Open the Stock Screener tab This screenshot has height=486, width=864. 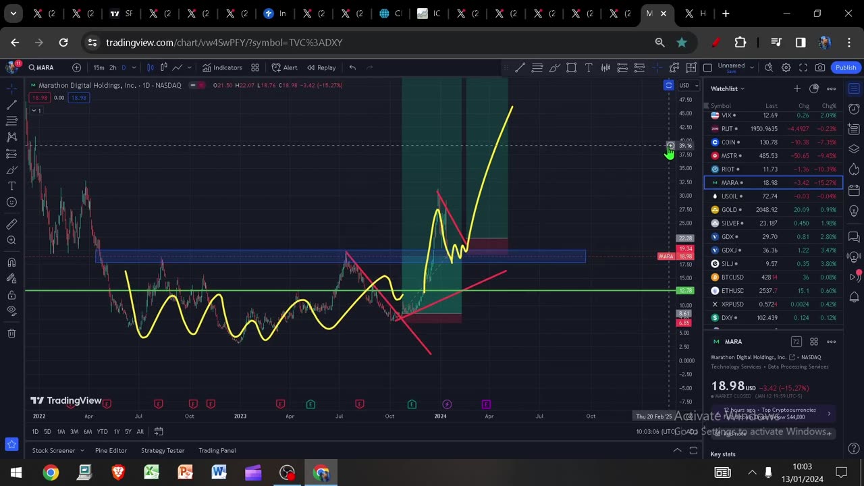coord(53,450)
